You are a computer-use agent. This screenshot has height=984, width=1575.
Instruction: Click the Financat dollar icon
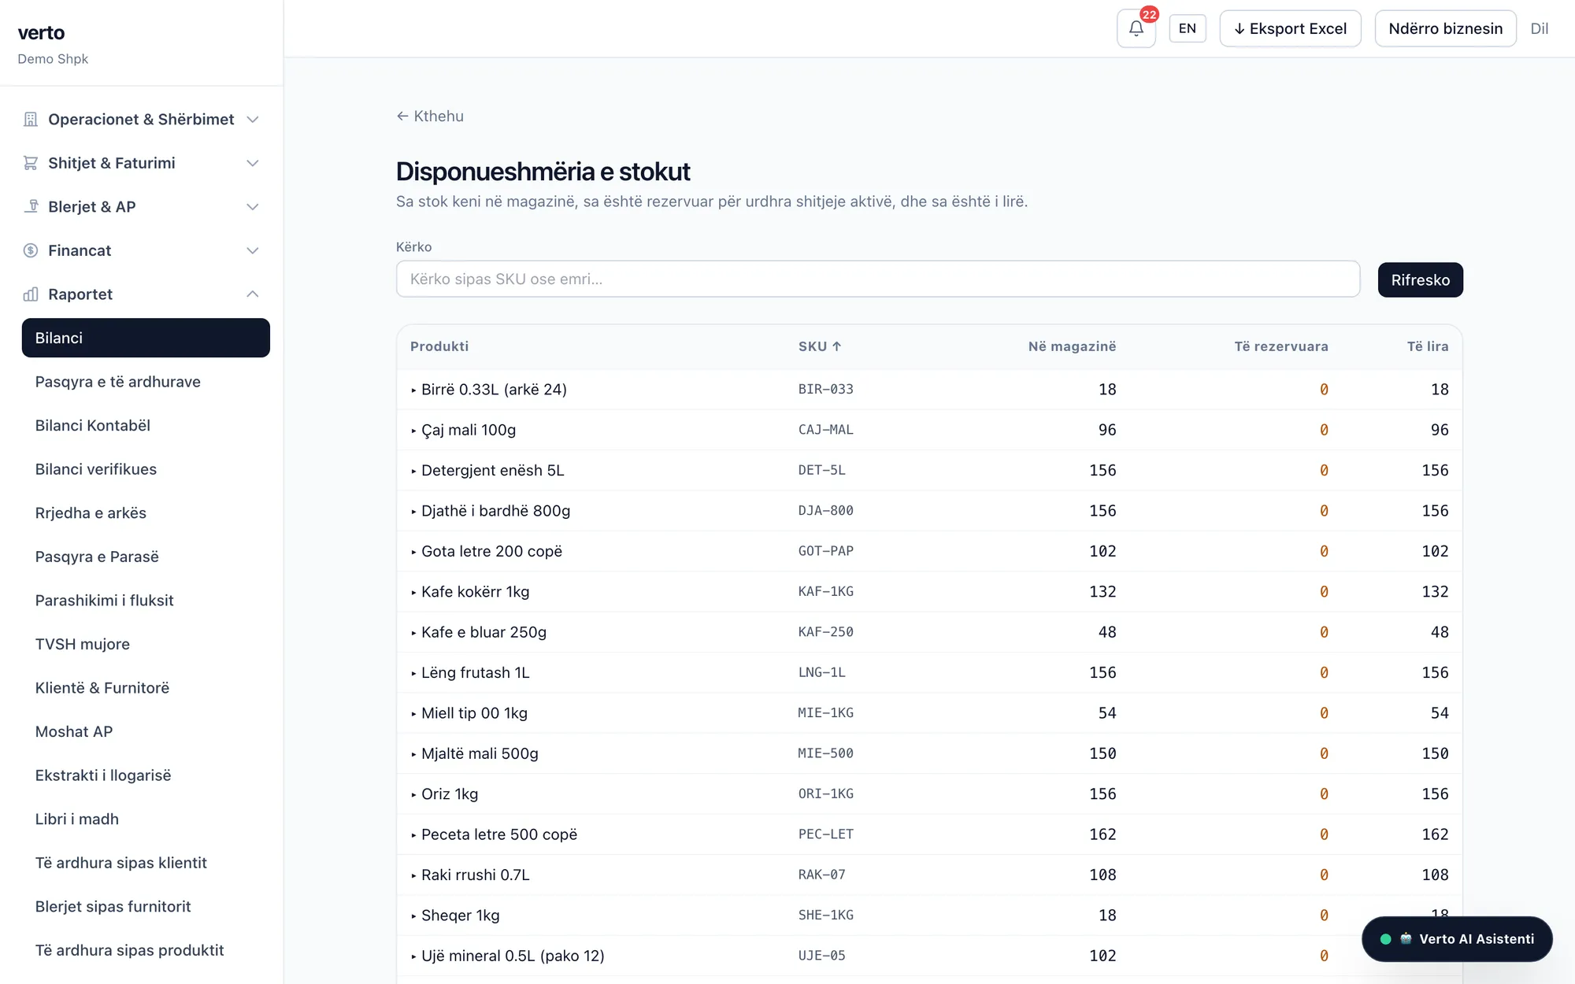(x=31, y=250)
